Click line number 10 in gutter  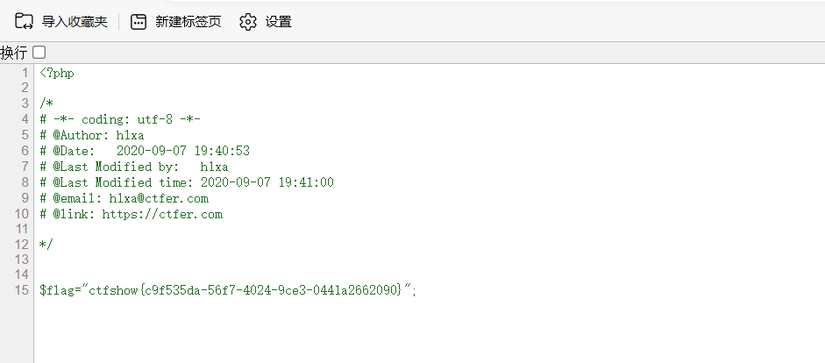pos(22,214)
